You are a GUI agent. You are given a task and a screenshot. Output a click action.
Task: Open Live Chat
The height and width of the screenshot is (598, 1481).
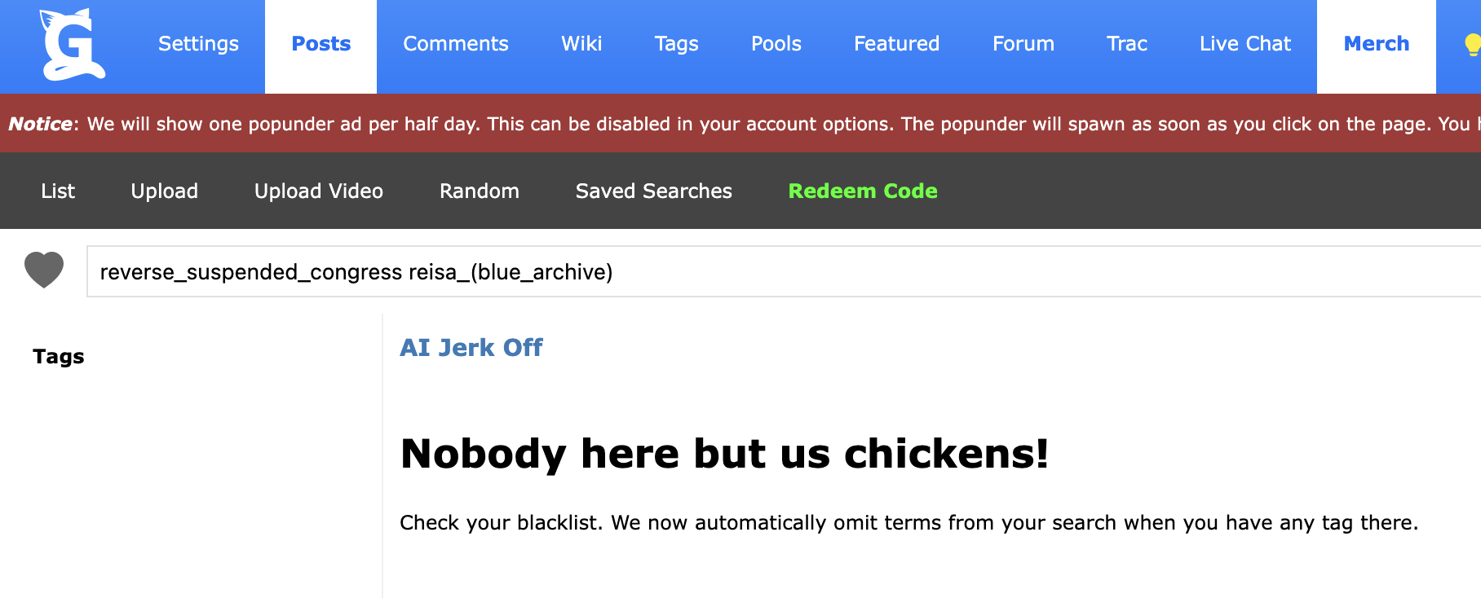coord(1245,44)
